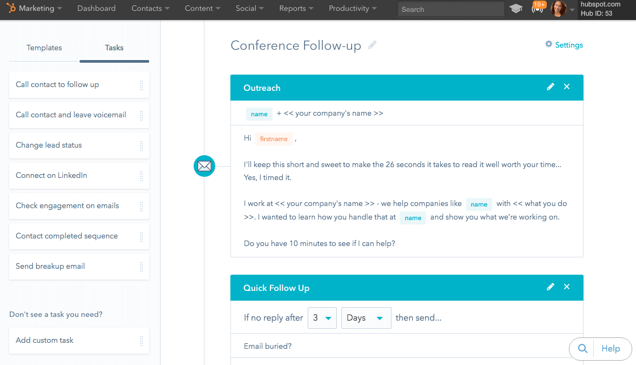Viewport: 636px width, 365px height.
Task: Click in the Search field
Action: 451,9
